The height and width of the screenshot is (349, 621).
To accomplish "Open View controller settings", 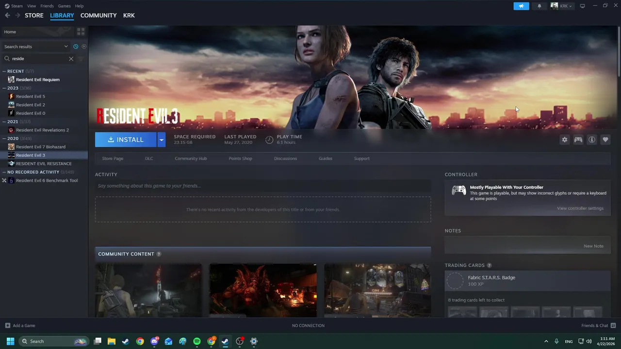I will pyautogui.click(x=580, y=208).
